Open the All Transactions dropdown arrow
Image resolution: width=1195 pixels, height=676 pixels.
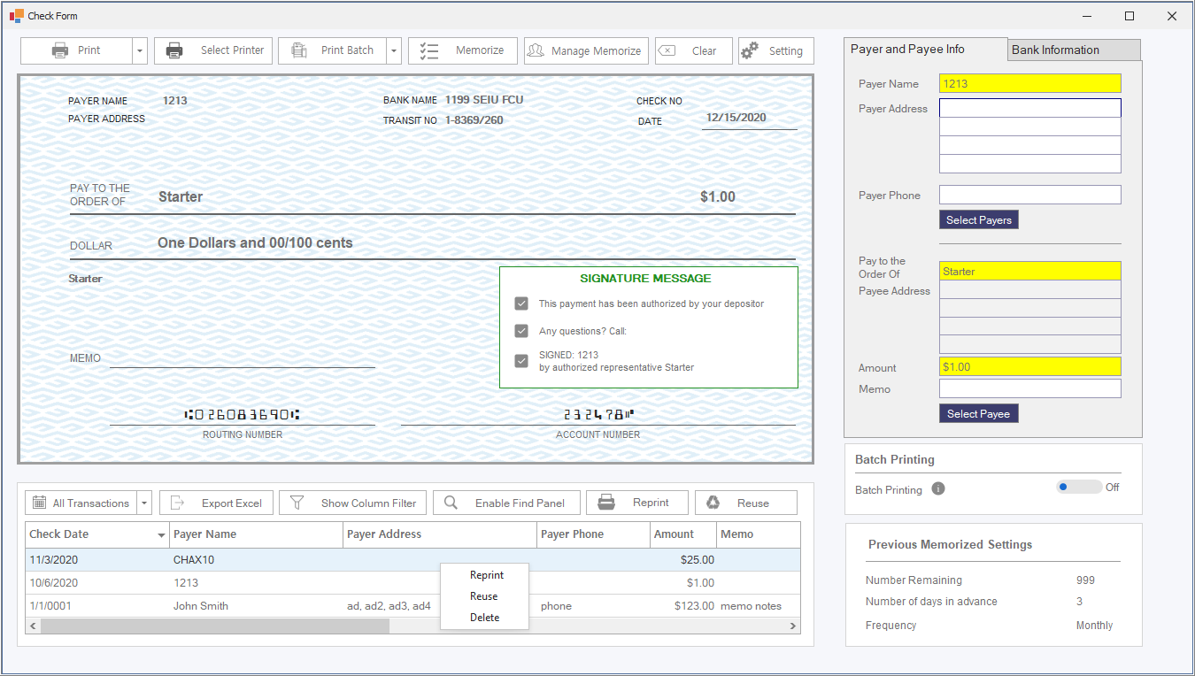click(143, 503)
